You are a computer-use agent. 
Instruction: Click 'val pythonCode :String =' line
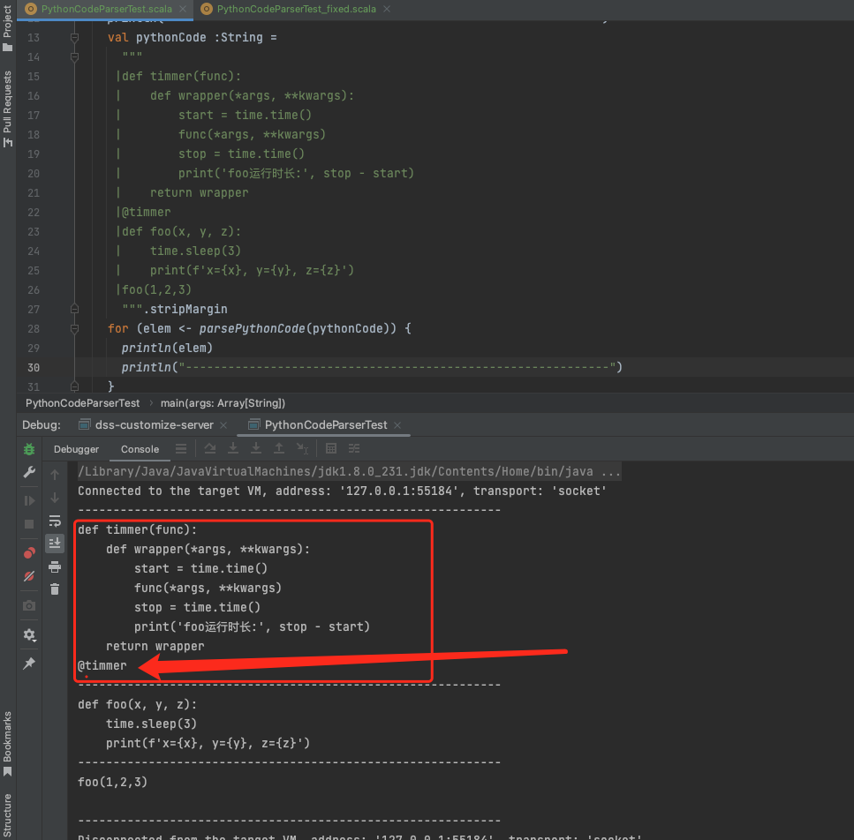tap(193, 38)
